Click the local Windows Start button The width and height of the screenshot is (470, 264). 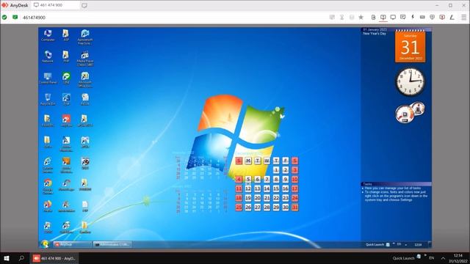tap(7, 258)
